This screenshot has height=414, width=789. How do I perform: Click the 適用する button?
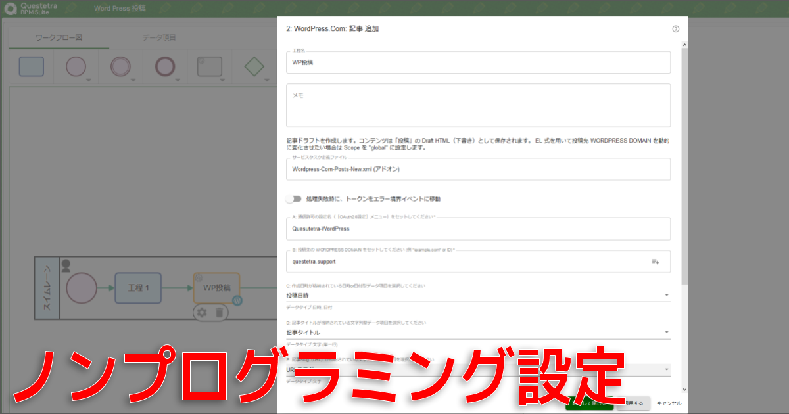point(634,403)
